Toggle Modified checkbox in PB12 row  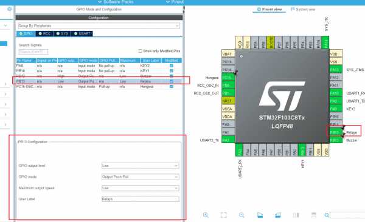pyautogui.click(x=172, y=76)
